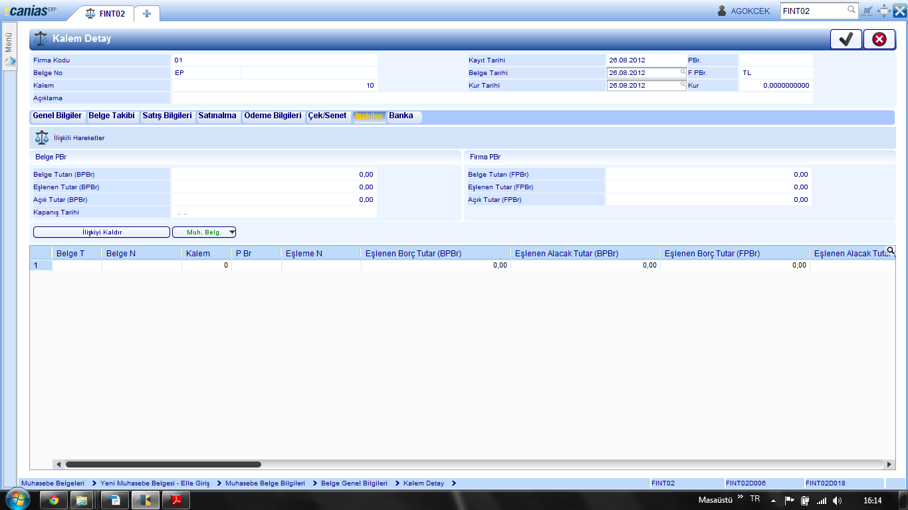Click the Eşlenen Borç Tutar (BPBr) header
The width and height of the screenshot is (908, 510).
click(436, 253)
